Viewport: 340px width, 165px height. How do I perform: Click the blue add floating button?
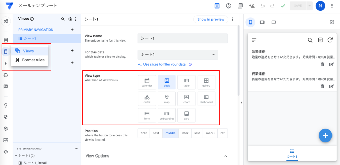pyautogui.click(x=325, y=135)
